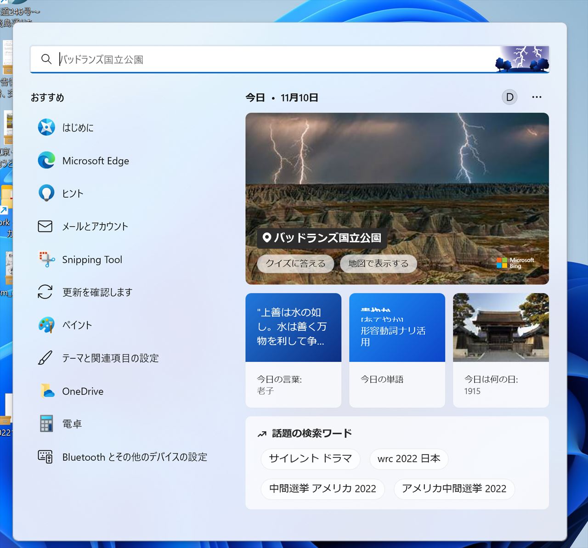
Task: Click the 更新を確認します refresh icon
Action: [45, 292]
